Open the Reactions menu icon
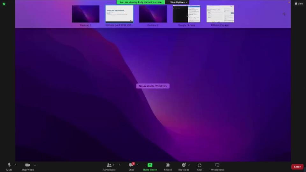Screen dimensions: 306x172 184,165
